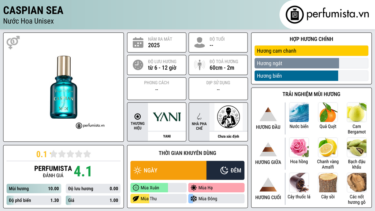Click the Hương biển accord bar
The height and width of the screenshot is (211, 375).
(311, 75)
